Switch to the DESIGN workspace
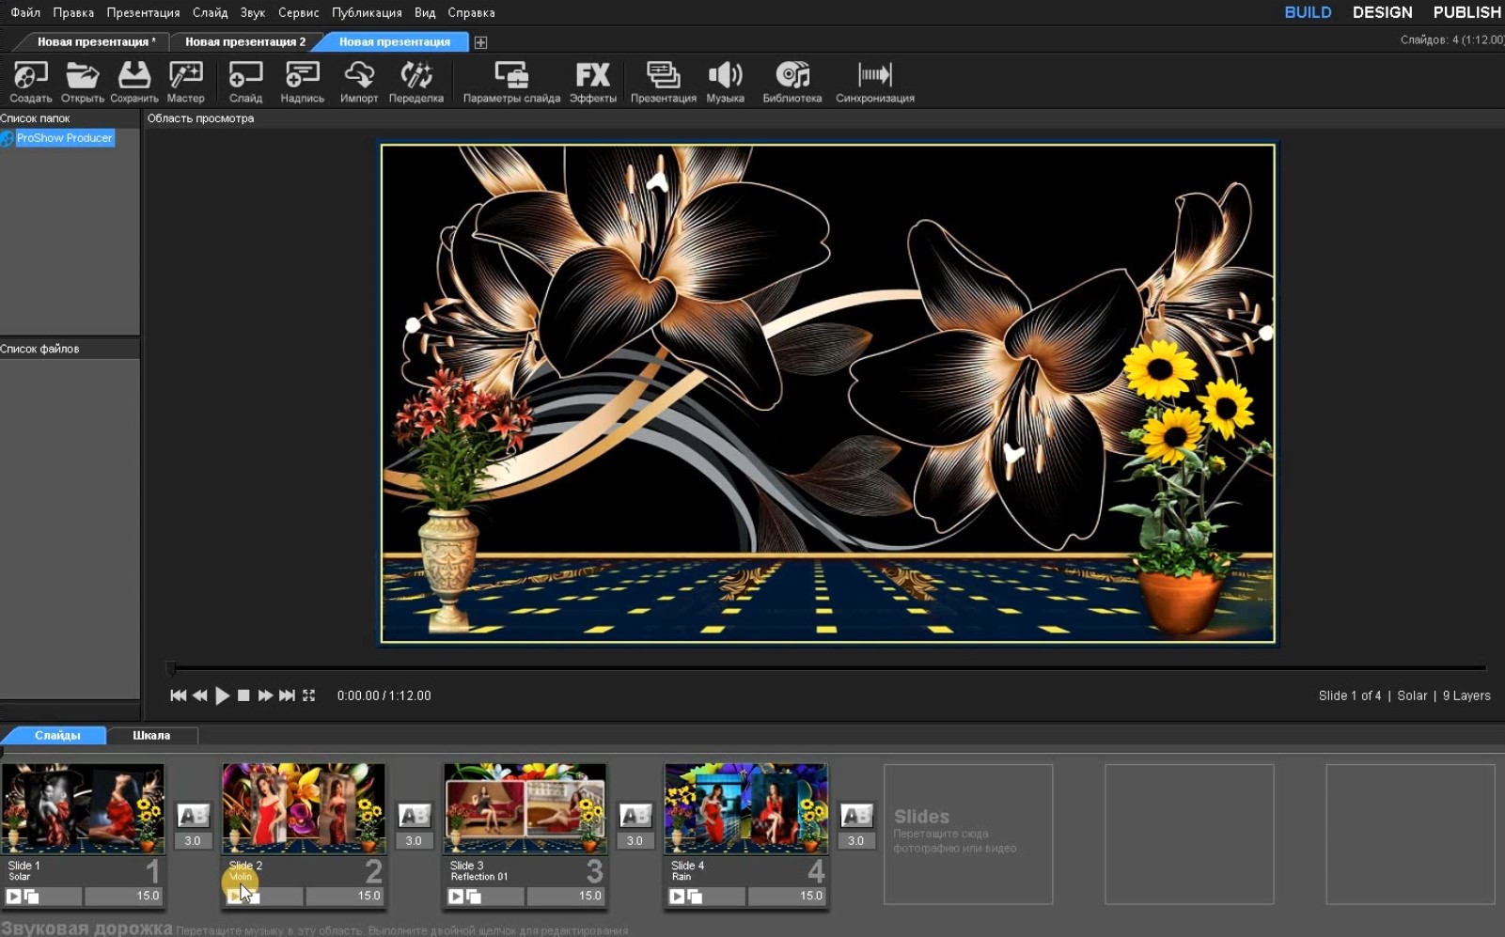This screenshot has width=1505, height=937. click(x=1382, y=12)
